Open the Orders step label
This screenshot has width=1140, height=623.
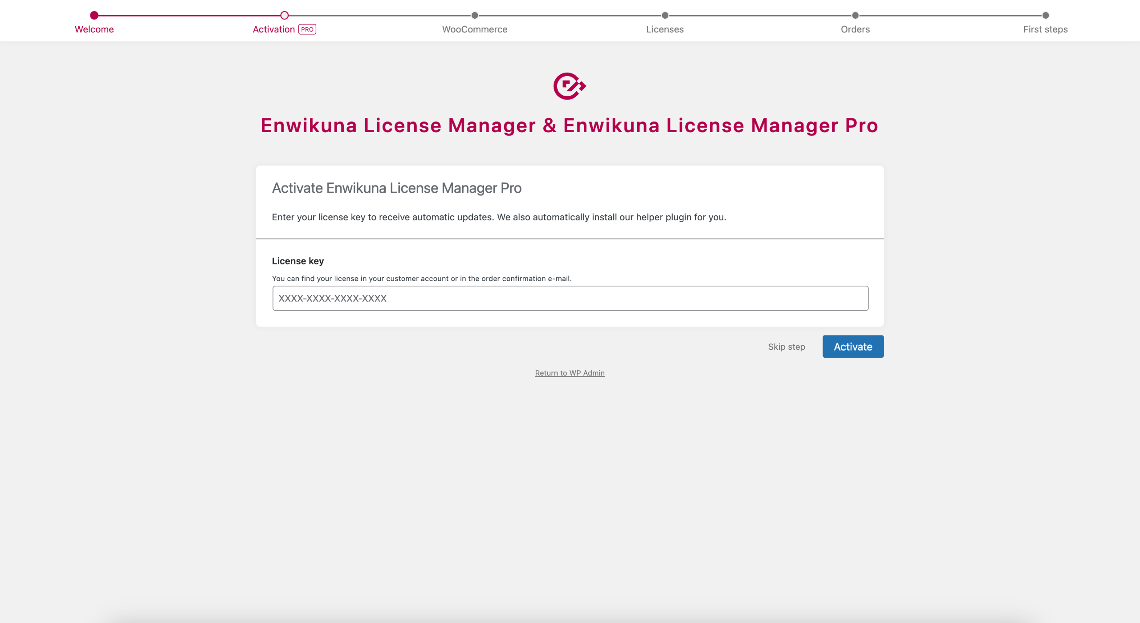[x=855, y=29]
